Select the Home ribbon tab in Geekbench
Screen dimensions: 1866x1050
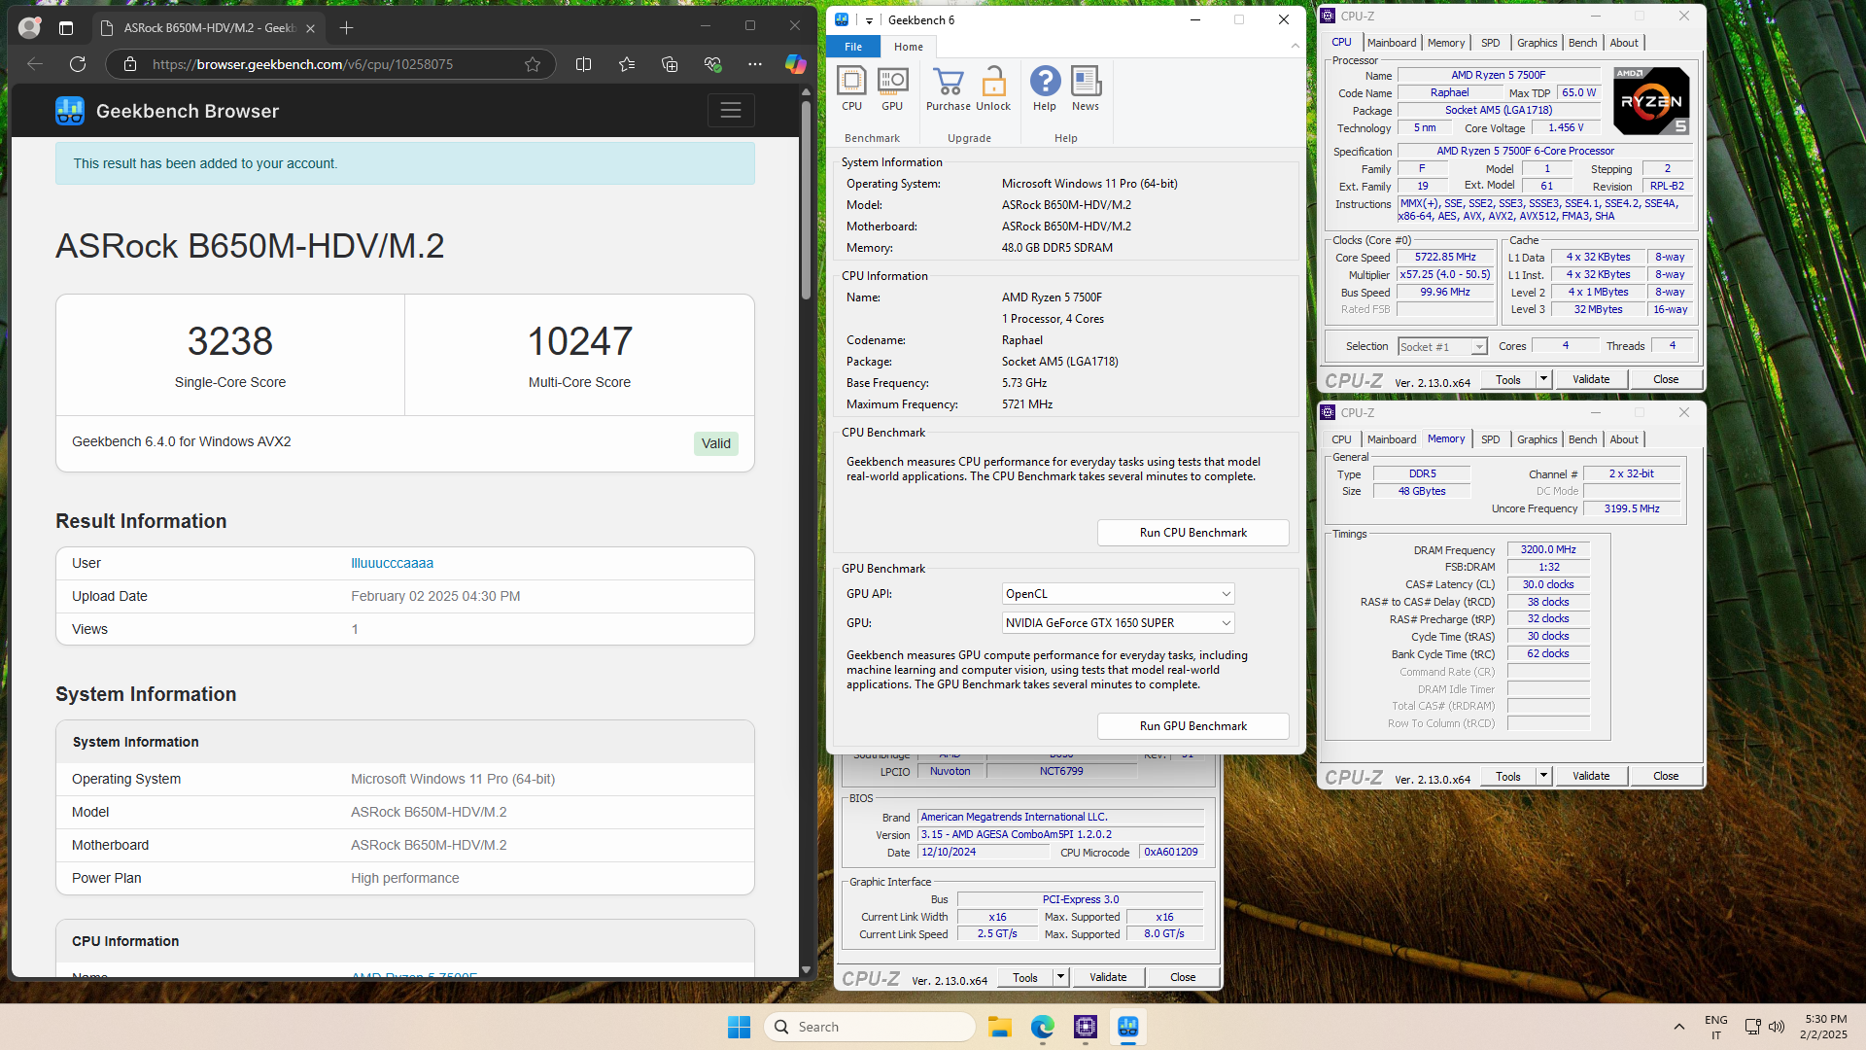pos(909,47)
